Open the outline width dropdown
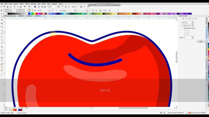Viewport: 209px width, 117px height. 69,10
